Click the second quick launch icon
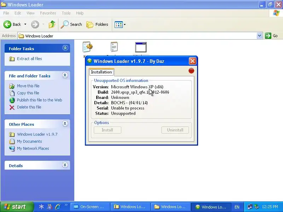283x212 pixels. pos(50,207)
